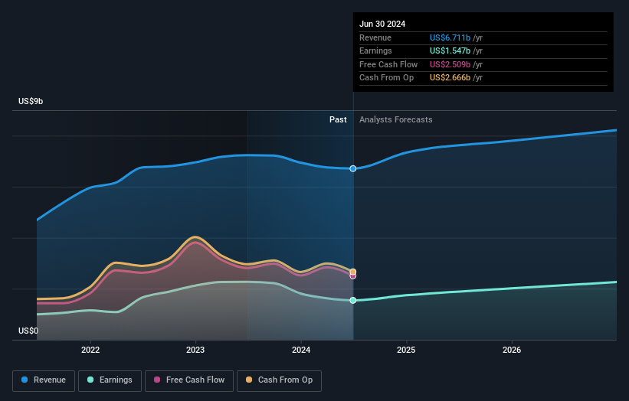Click the 2024 x-axis label
This screenshot has width=629, height=401.
point(301,350)
